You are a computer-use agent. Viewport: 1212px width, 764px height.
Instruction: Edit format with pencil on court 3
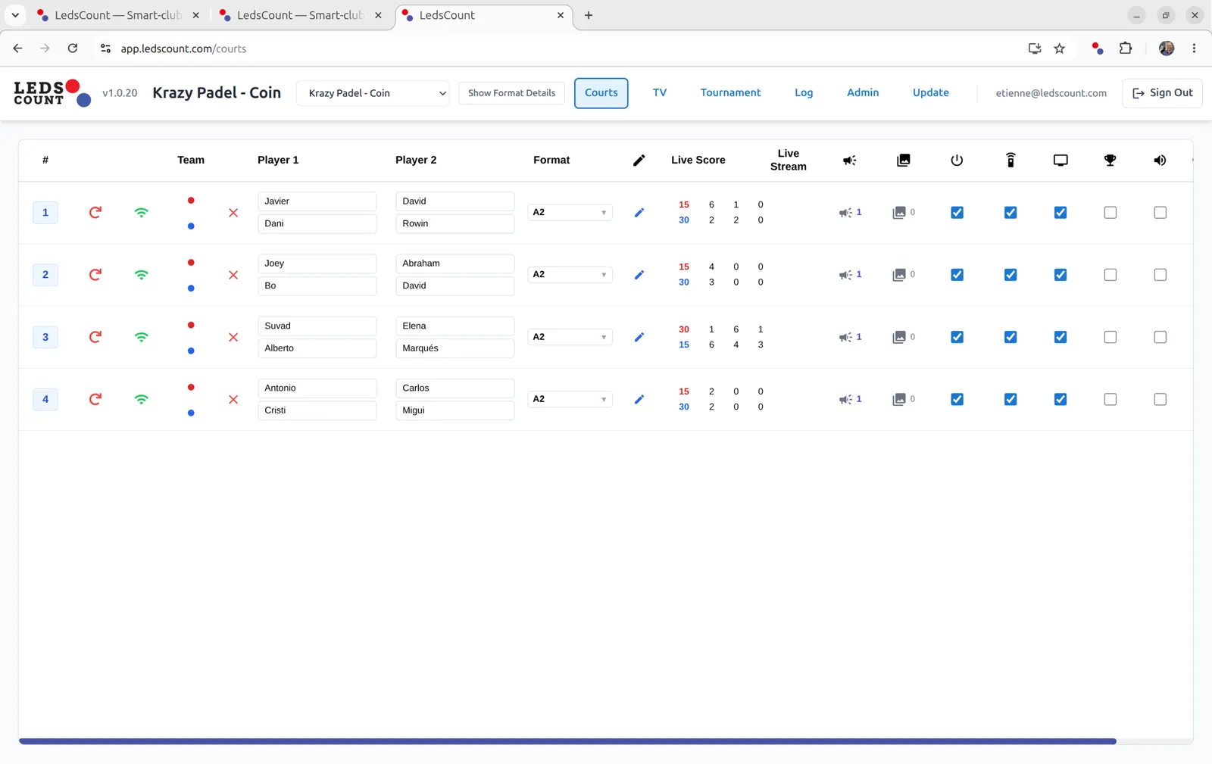[x=639, y=337]
